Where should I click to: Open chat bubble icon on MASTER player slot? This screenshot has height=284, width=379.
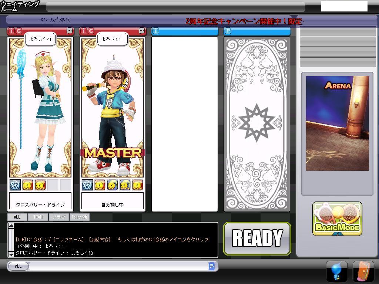[142, 31]
